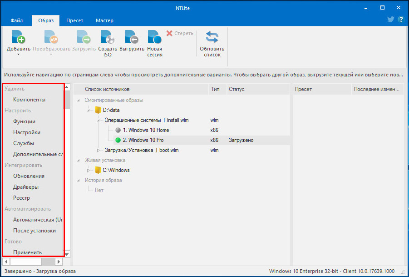Click the Windows 10 Enterprise 32-bit status text
The height and width of the screenshot is (277, 409).
[332, 271]
